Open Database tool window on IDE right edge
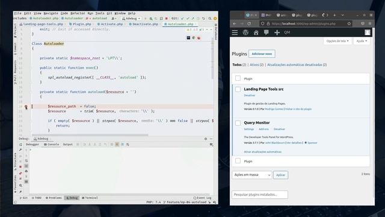 tap(216, 32)
